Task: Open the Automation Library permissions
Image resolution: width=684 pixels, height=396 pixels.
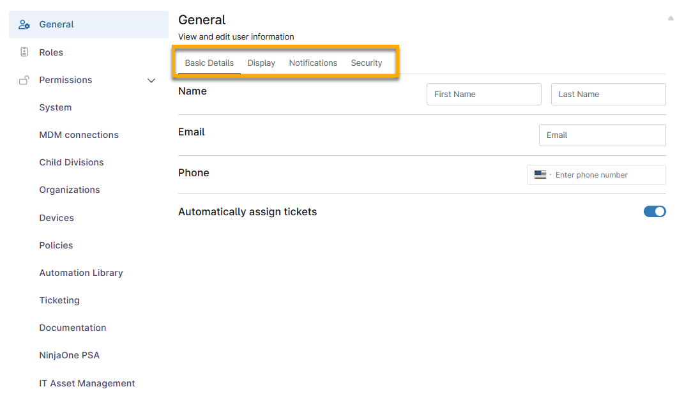Action: click(81, 273)
